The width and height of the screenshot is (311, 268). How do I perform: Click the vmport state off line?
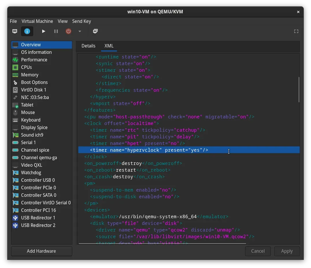coord(120,104)
